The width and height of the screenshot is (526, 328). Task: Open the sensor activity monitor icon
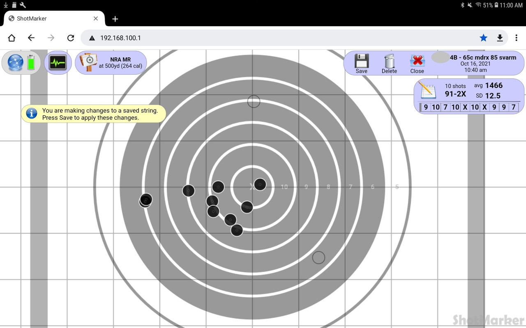click(x=58, y=62)
